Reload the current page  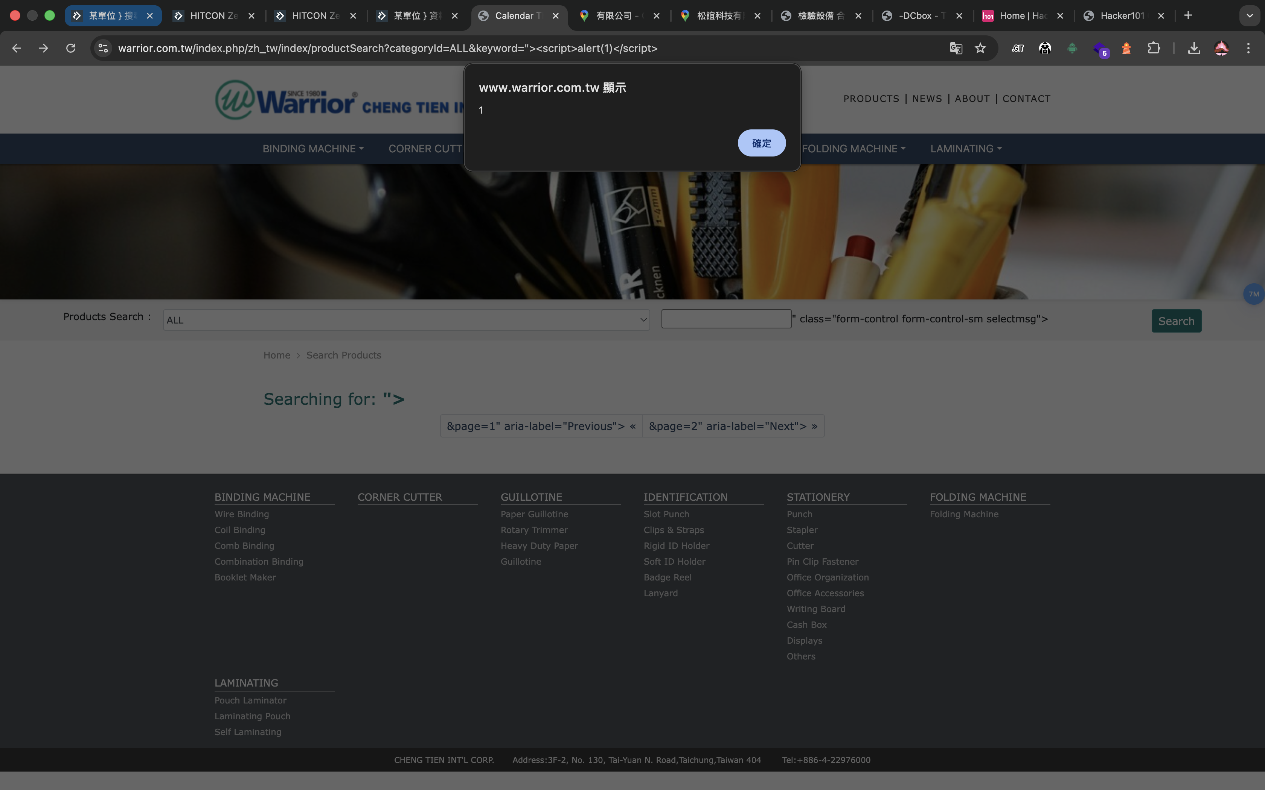[x=70, y=48]
